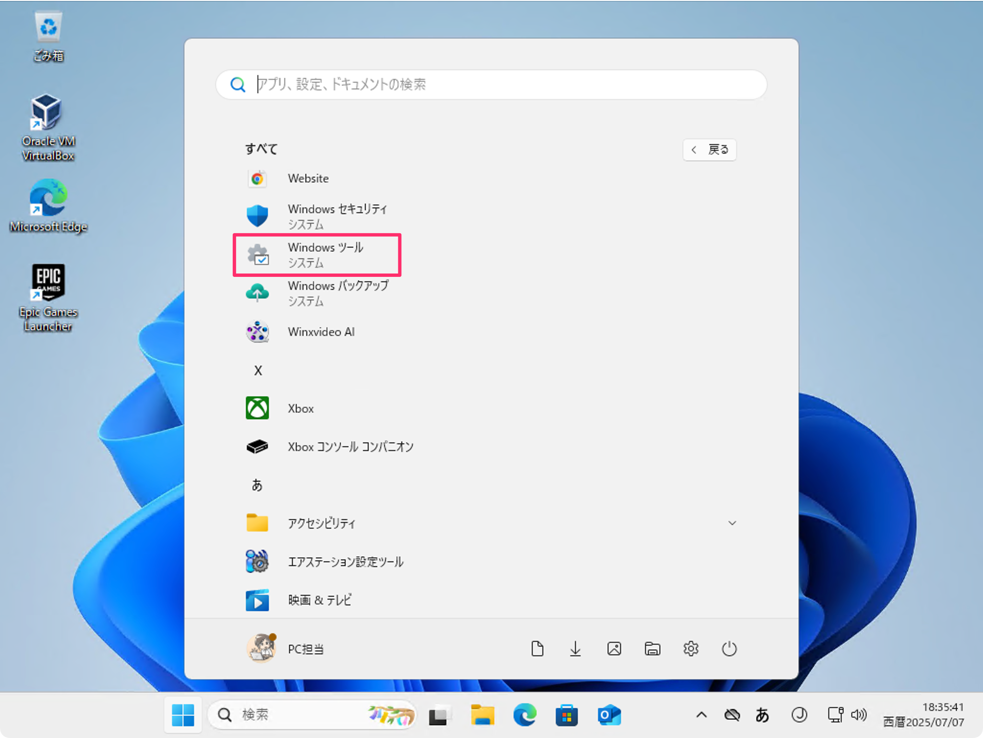
Task: Show hidden system tray icons
Action: click(701, 714)
